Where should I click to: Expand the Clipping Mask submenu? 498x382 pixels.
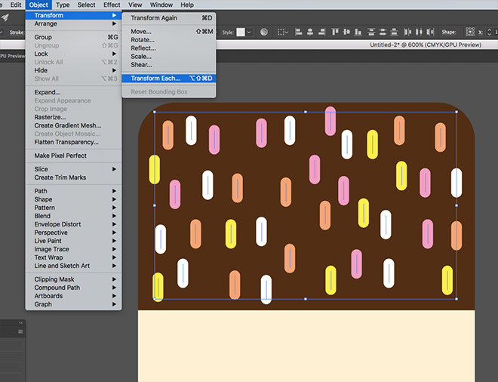[x=73, y=279]
